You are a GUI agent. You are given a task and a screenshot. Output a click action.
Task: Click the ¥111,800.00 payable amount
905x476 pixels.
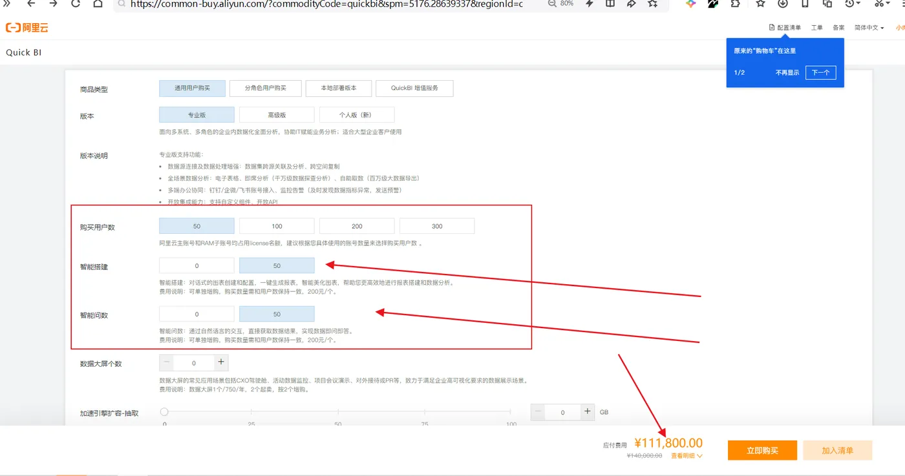click(x=668, y=443)
